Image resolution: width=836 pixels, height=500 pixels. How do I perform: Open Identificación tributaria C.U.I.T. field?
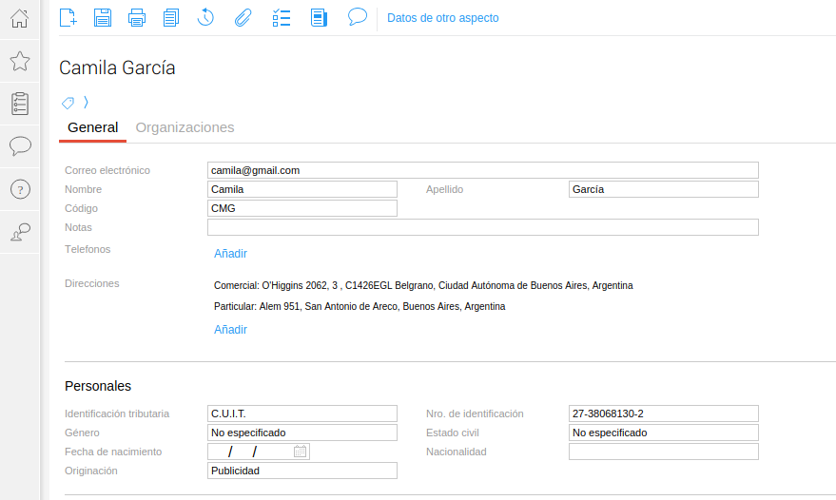tap(302, 413)
